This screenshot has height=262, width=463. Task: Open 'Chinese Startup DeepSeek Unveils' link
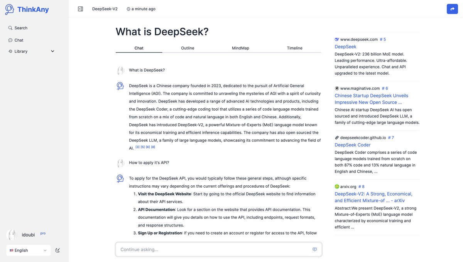[x=371, y=99]
